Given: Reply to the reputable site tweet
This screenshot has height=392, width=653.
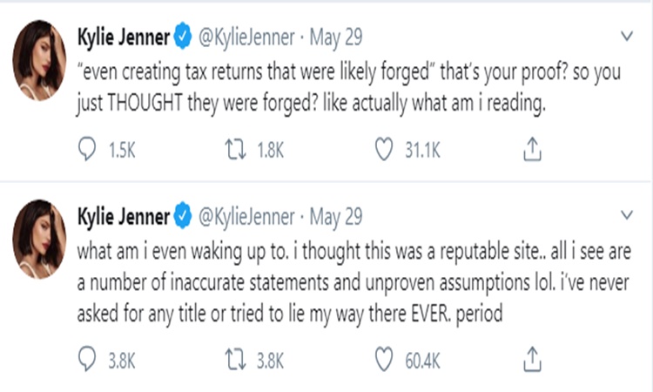Looking at the screenshot, I should [89, 356].
